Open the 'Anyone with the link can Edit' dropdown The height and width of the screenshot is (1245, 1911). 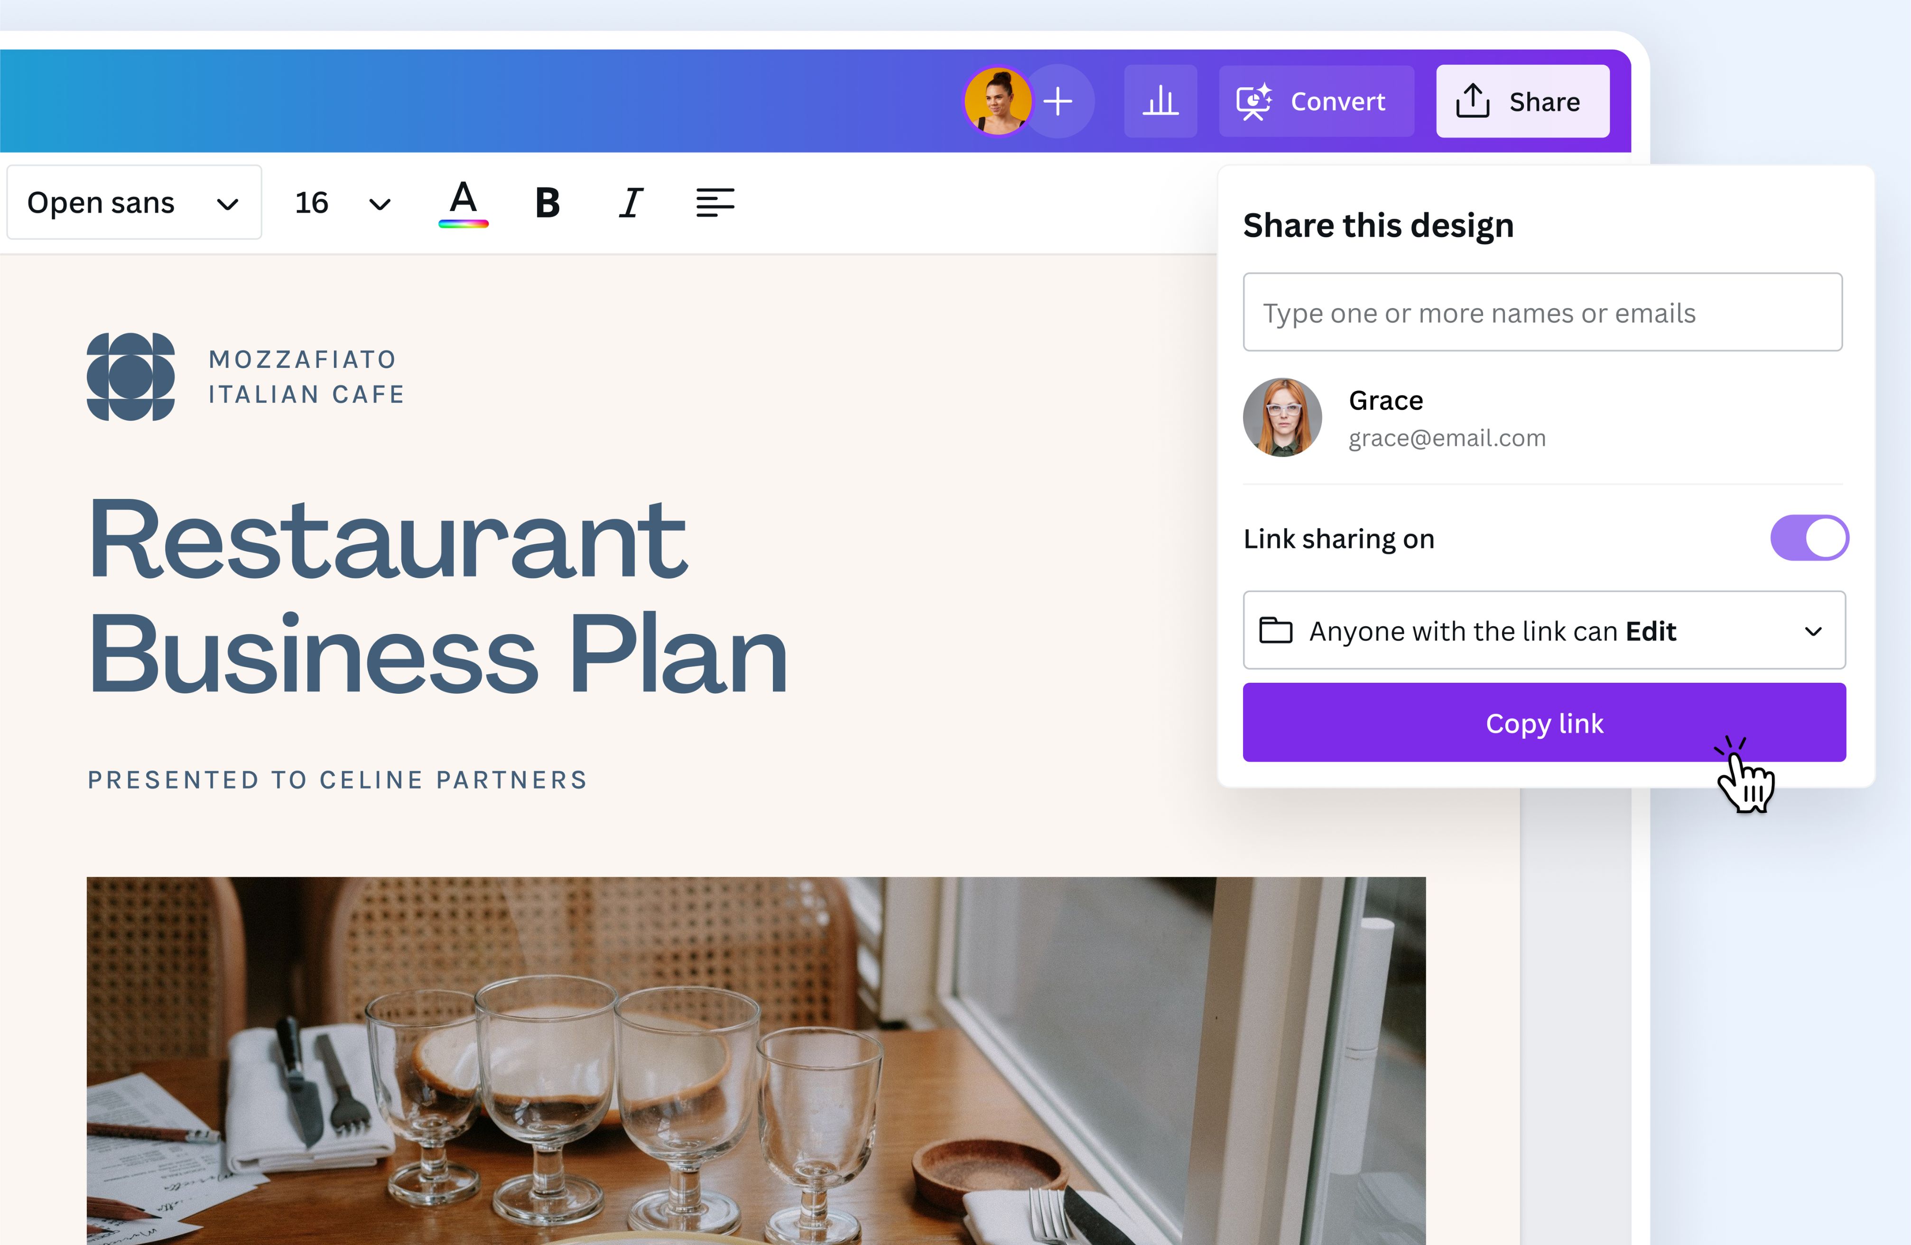[1544, 631]
